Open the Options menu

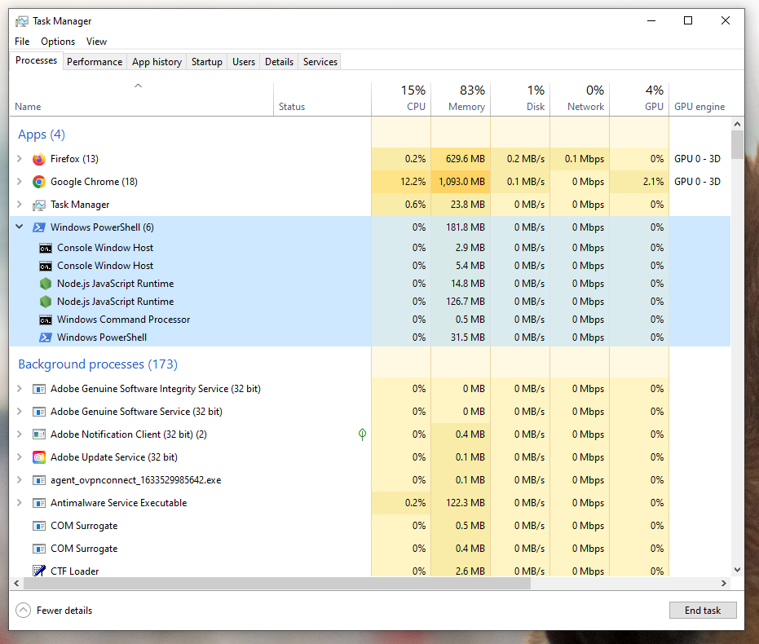pyautogui.click(x=58, y=41)
